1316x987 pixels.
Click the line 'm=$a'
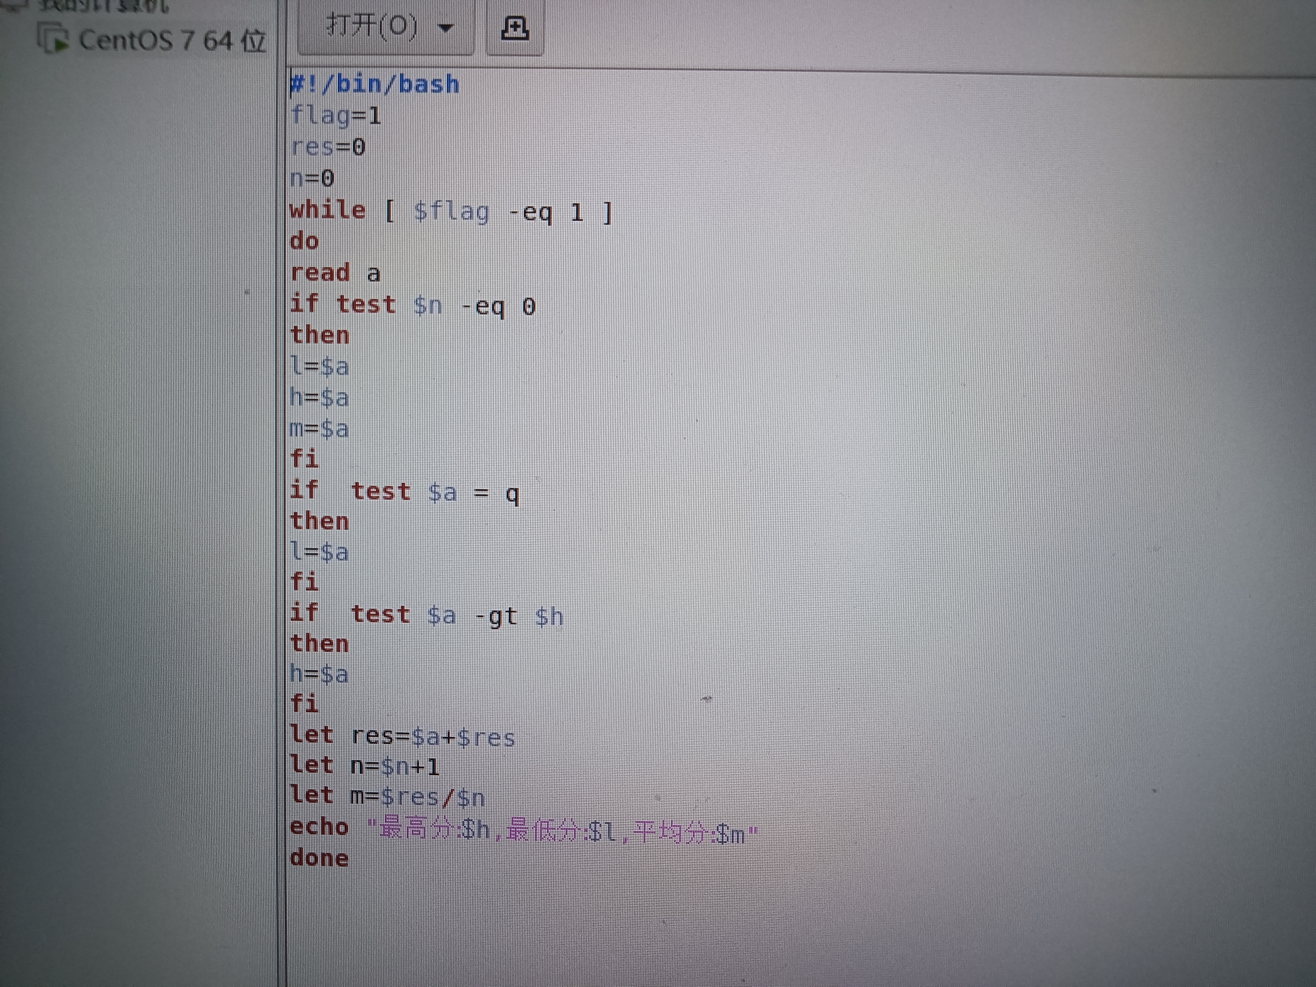pyautogui.click(x=319, y=428)
